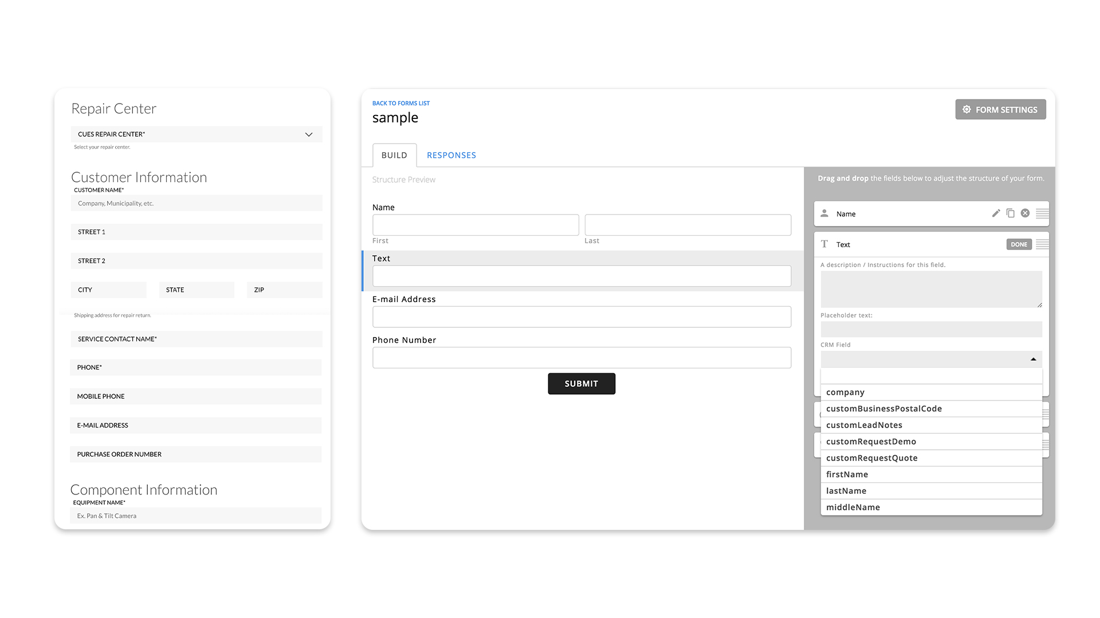
Task: Click the description textarea resize corner
Action: tap(1039, 305)
